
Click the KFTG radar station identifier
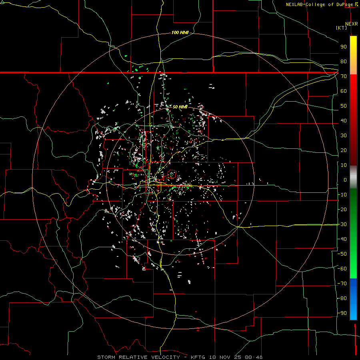[198, 357]
